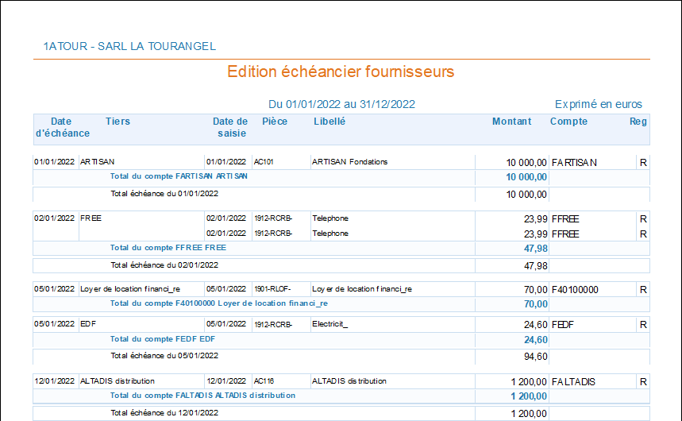The width and height of the screenshot is (682, 421).
Task: Click the AC116 pièce reference
Action: click(x=264, y=381)
